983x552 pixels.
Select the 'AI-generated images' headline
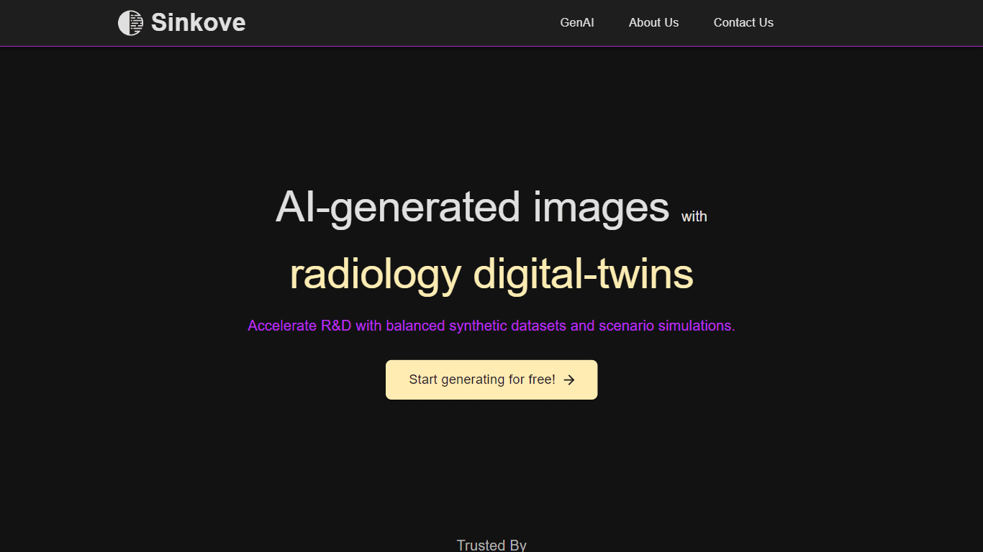click(473, 207)
